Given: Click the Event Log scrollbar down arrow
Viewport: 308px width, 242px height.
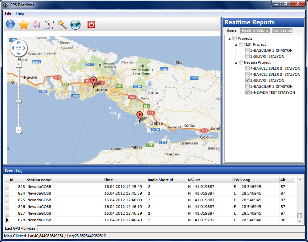Looking at the screenshot, I should (300, 221).
